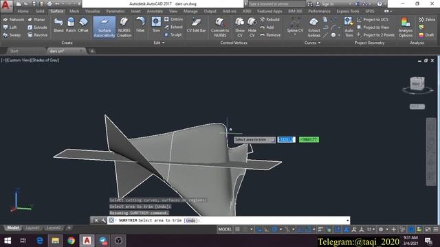Open the Visualize ribbon tab
The height and width of the screenshot is (247, 440).
[x=92, y=11]
